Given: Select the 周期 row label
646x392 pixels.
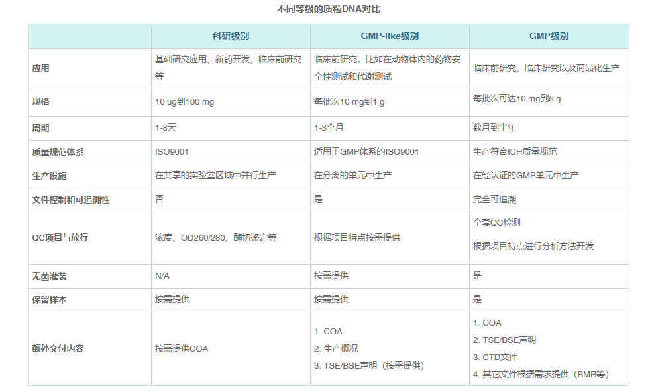Looking at the screenshot, I should pyautogui.click(x=40, y=127).
